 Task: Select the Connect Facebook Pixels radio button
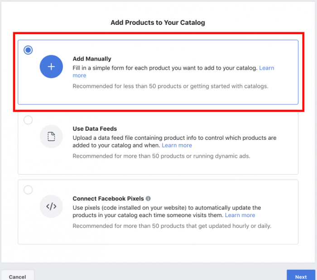tap(28, 190)
